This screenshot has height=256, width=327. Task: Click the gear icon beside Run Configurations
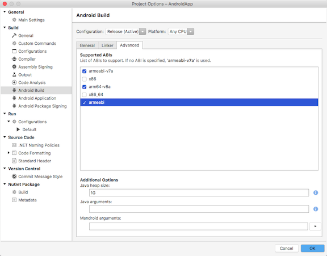14,121
